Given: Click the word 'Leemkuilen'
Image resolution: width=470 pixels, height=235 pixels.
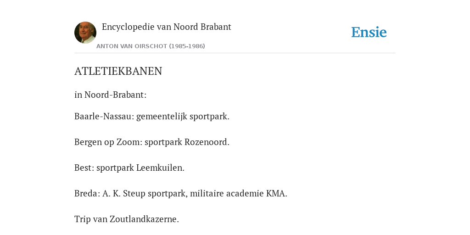Looking at the screenshot, I should (x=160, y=168).
